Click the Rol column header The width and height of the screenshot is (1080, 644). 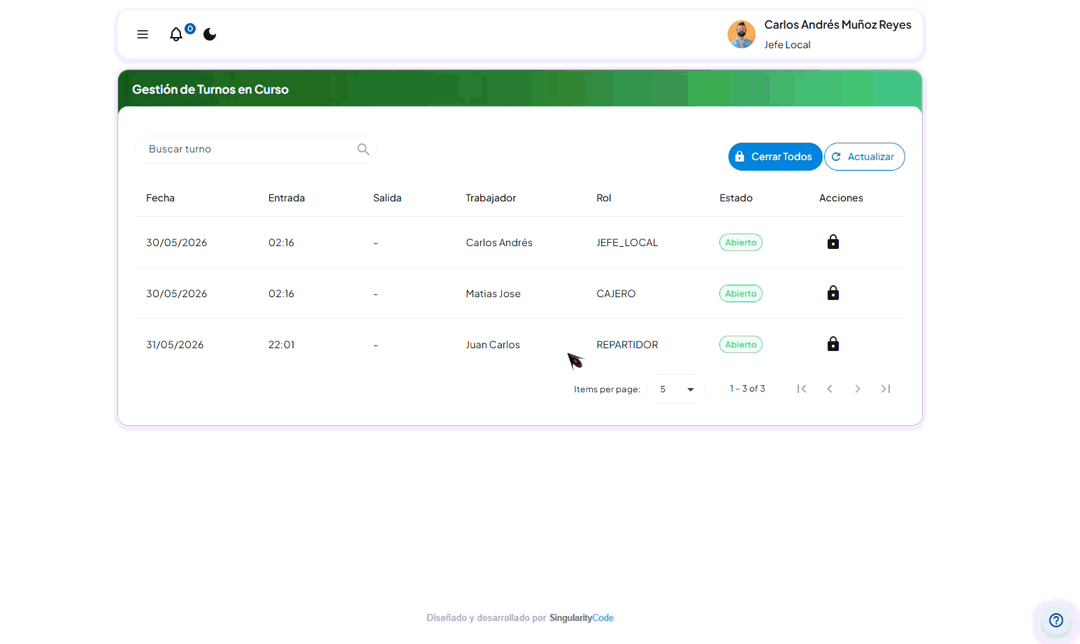tap(604, 198)
